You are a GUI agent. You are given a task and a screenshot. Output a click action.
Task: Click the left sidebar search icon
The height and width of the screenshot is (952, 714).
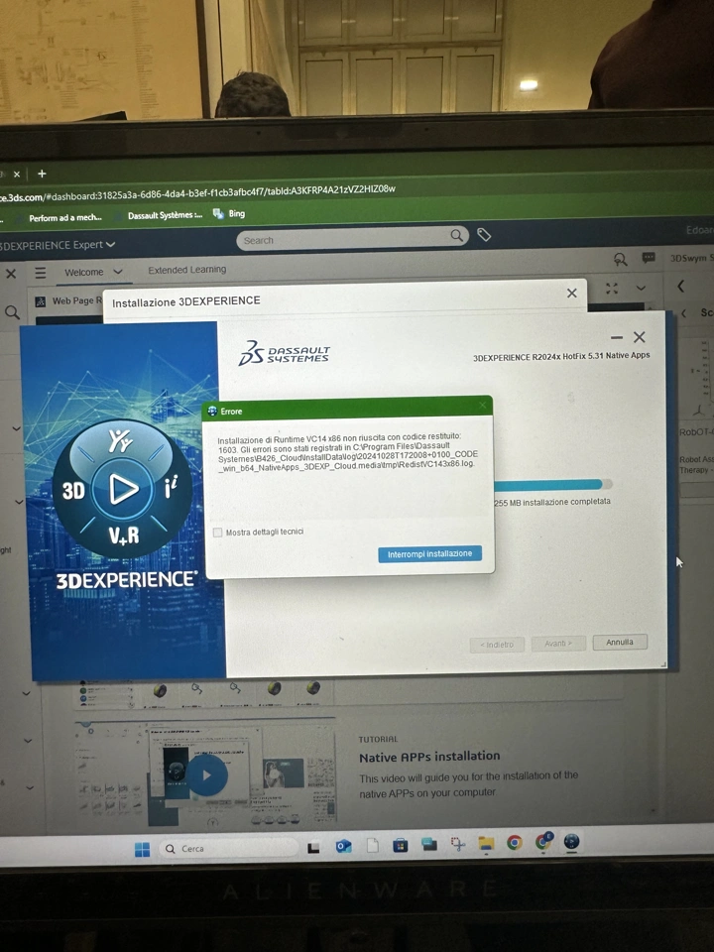click(x=12, y=312)
